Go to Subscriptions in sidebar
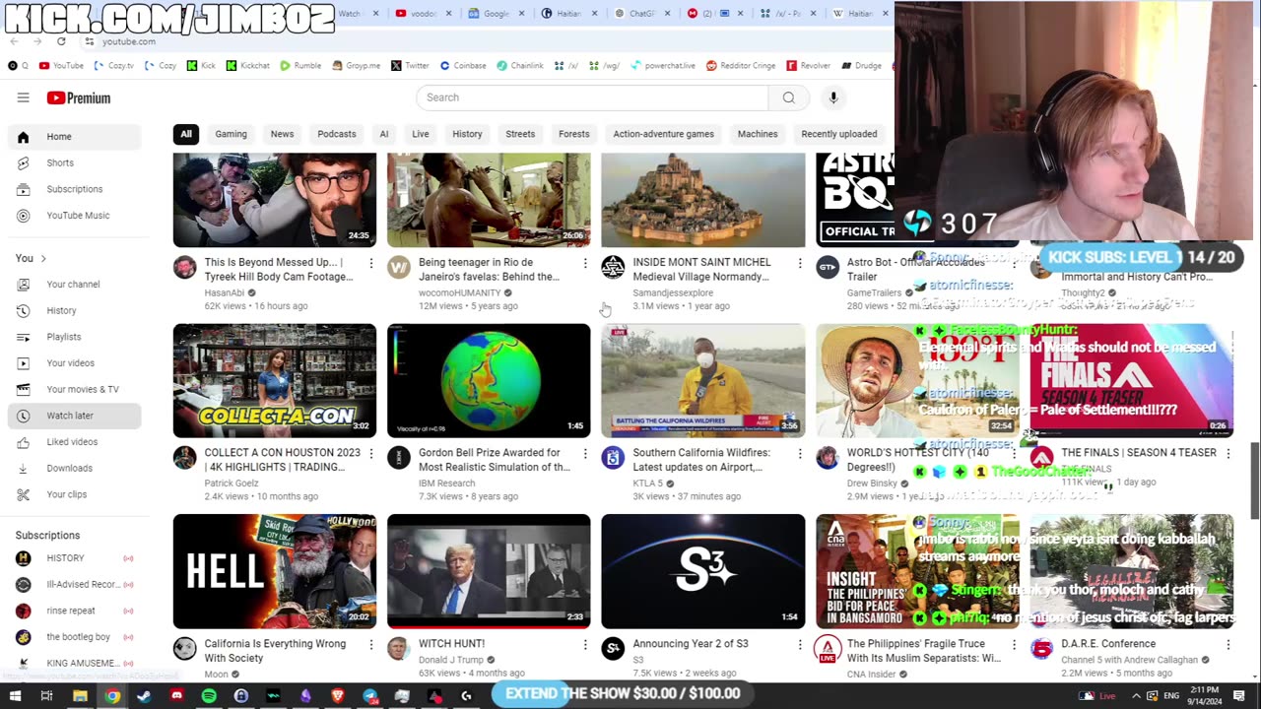This screenshot has height=709, width=1261. (74, 189)
